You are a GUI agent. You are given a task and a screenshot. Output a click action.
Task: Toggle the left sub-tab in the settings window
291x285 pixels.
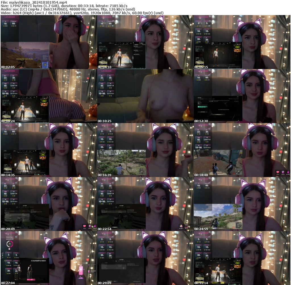[x=103, y=263]
